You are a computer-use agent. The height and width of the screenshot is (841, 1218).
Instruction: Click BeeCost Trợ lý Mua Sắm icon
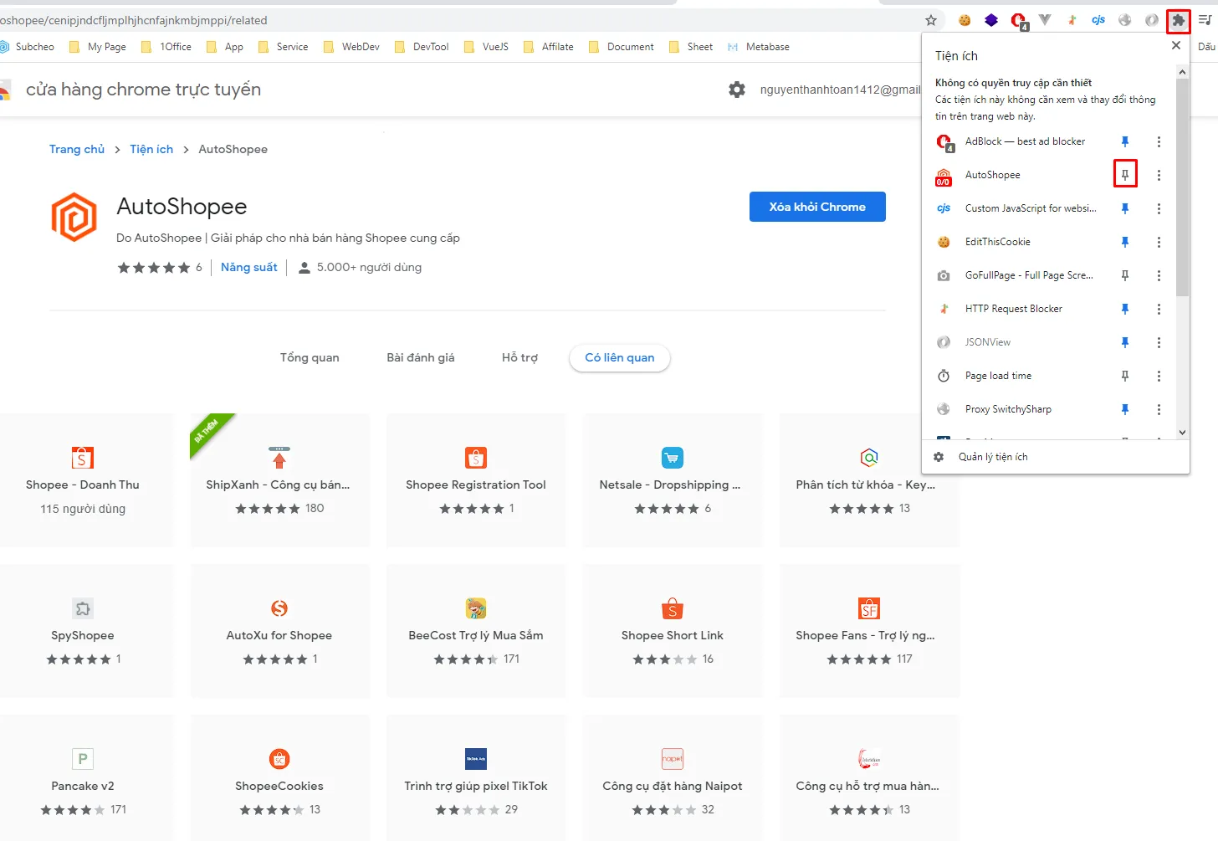pos(476,608)
